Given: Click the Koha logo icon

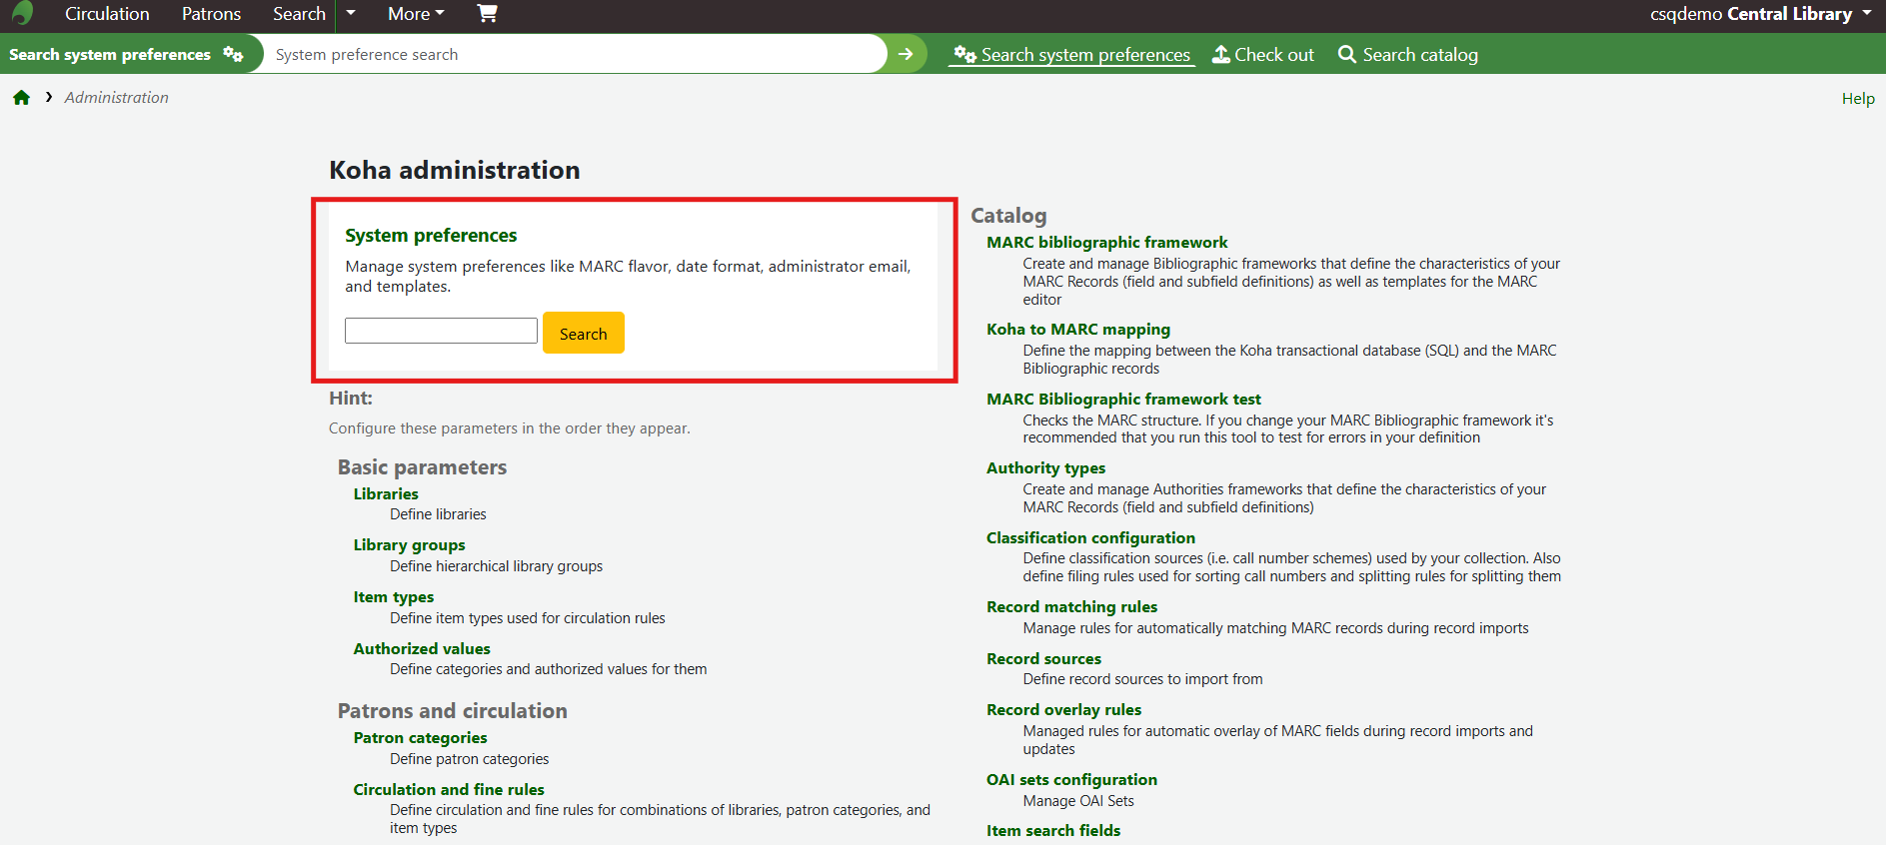Looking at the screenshot, I should coord(22,13).
